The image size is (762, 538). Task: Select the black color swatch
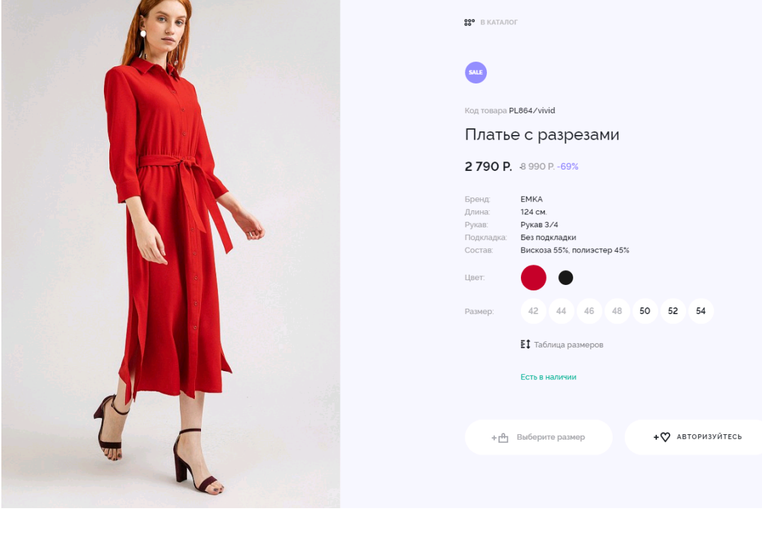click(x=565, y=277)
